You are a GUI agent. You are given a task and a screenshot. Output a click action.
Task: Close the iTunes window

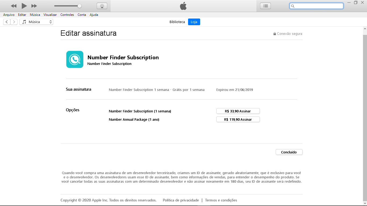[362, 2]
